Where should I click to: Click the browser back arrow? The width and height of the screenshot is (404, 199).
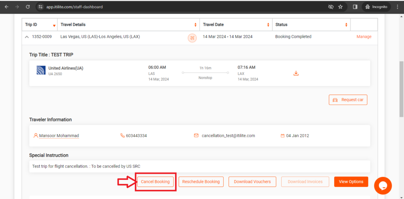6,7
